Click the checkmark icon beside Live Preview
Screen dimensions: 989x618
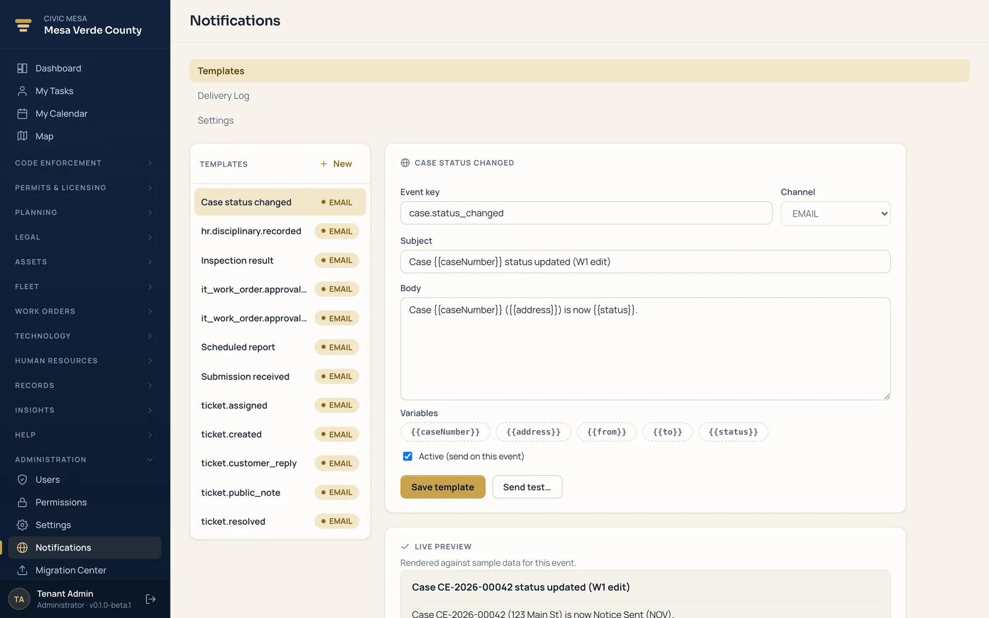pos(405,547)
